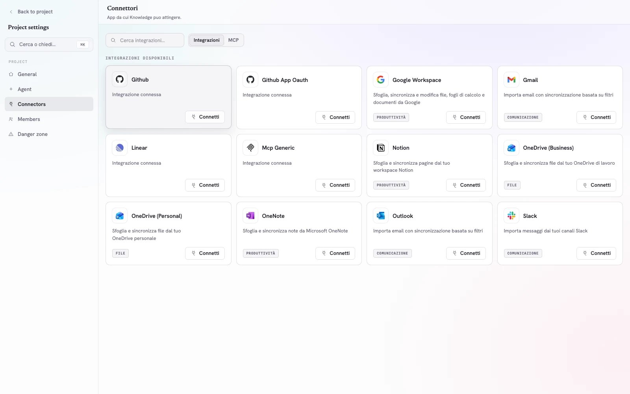Click the Project settings sidebar heading
This screenshot has width=630, height=394.
(28, 27)
